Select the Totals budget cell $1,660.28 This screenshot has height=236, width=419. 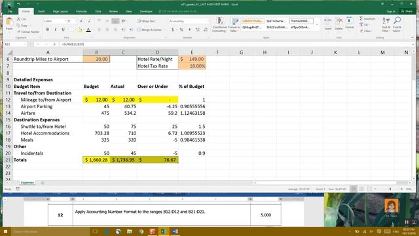tap(96, 160)
